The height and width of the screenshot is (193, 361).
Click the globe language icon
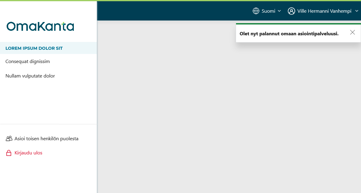pos(256,11)
